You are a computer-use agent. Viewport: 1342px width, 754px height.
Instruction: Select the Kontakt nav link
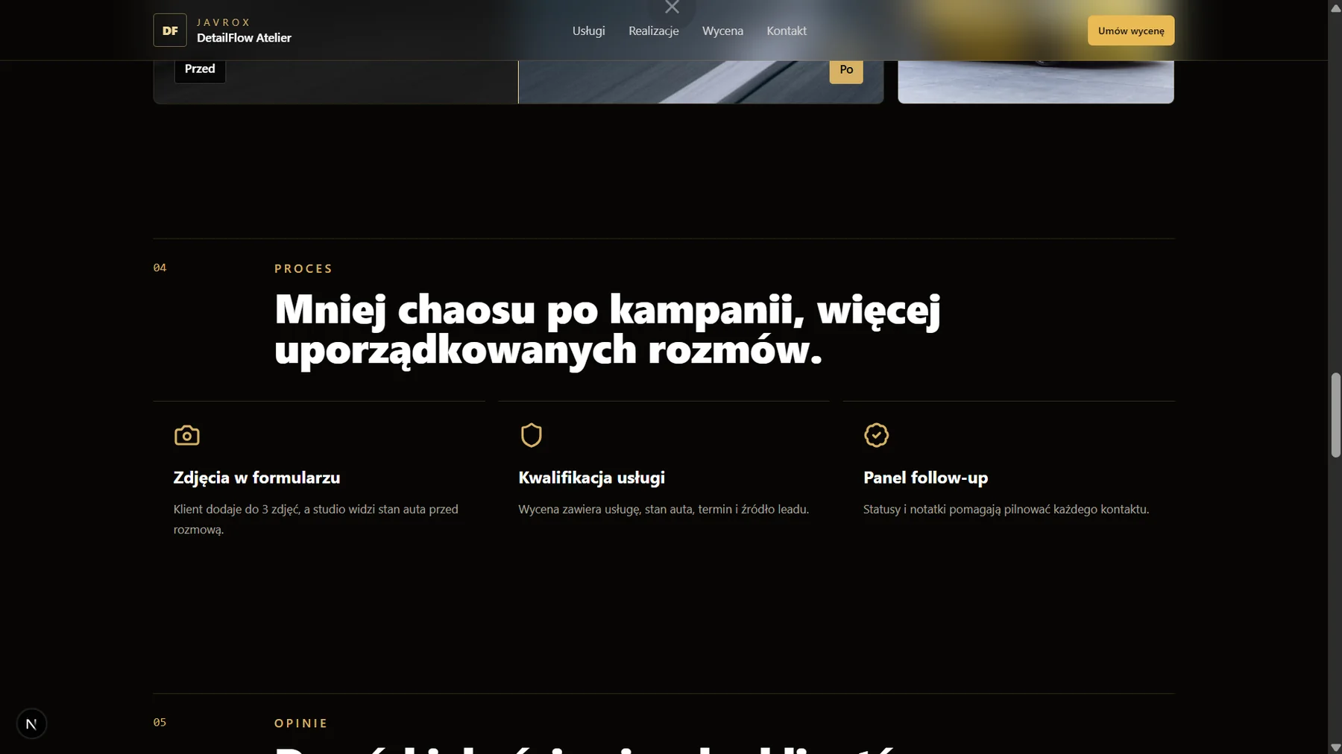[787, 31]
